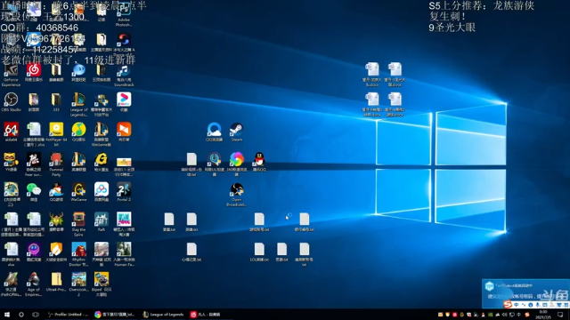This screenshot has height=320, width=570.
Task: Open the orange Xiangrikui remote icon
Action: click(124, 132)
